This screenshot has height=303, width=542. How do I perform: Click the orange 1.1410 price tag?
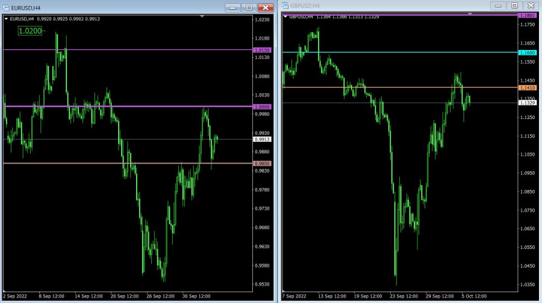pos(528,88)
